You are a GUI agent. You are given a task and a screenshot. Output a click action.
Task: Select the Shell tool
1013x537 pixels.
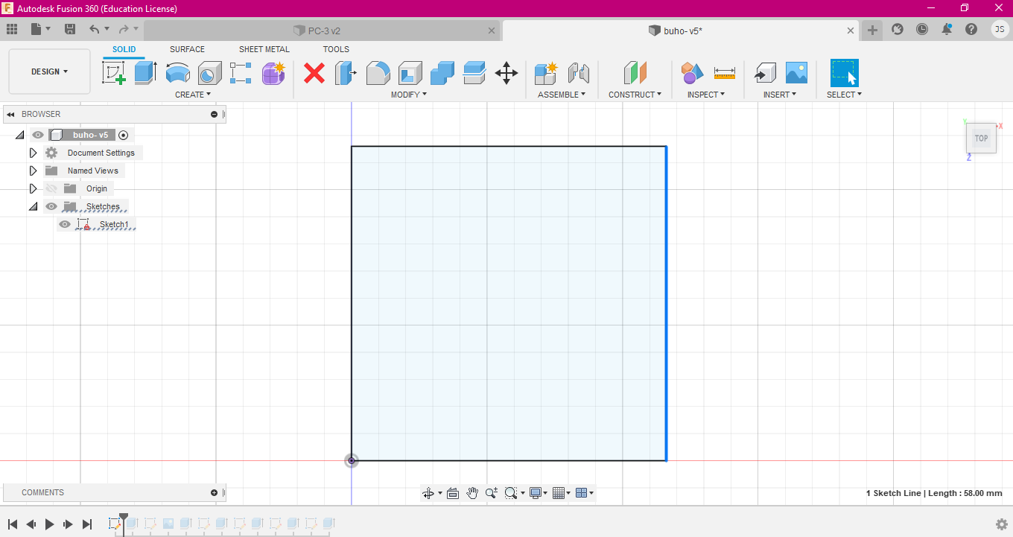tap(410, 73)
